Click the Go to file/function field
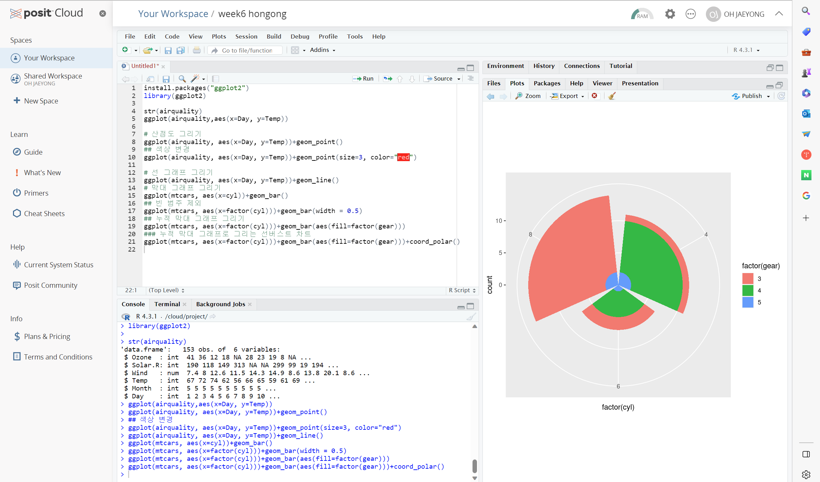 (x=247, y=50)
